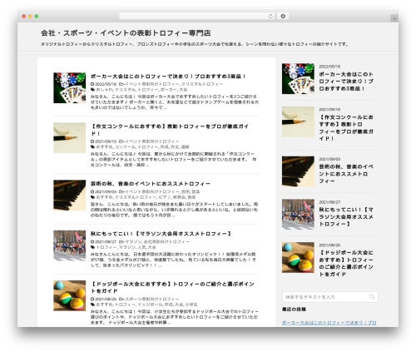Open main post thumbnail of piano keys

(69, 195)
